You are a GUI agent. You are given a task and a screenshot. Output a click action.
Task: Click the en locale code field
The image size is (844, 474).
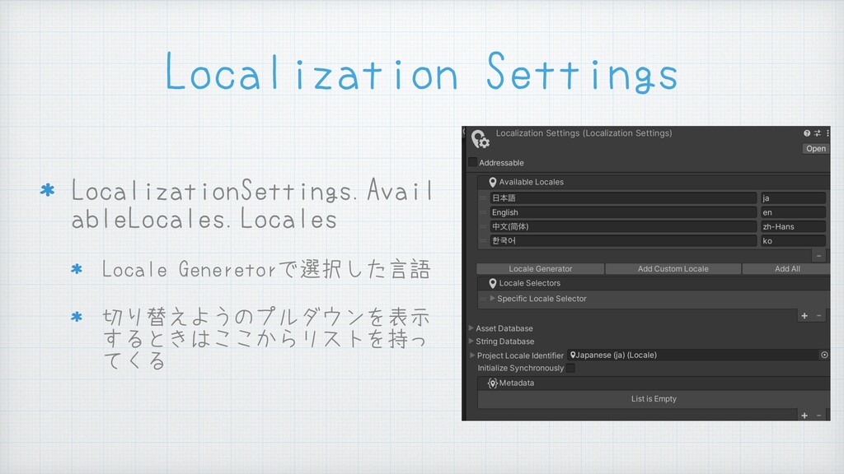(793, 212)
